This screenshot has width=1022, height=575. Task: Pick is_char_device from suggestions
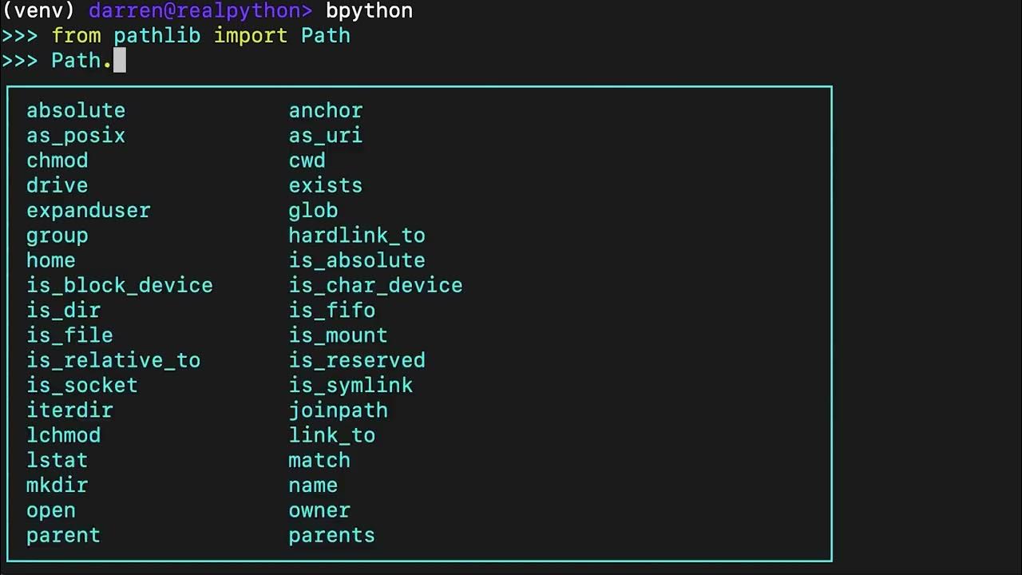375,285
